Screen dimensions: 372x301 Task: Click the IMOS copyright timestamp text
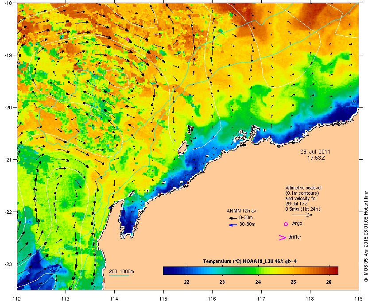pos(366,236)
